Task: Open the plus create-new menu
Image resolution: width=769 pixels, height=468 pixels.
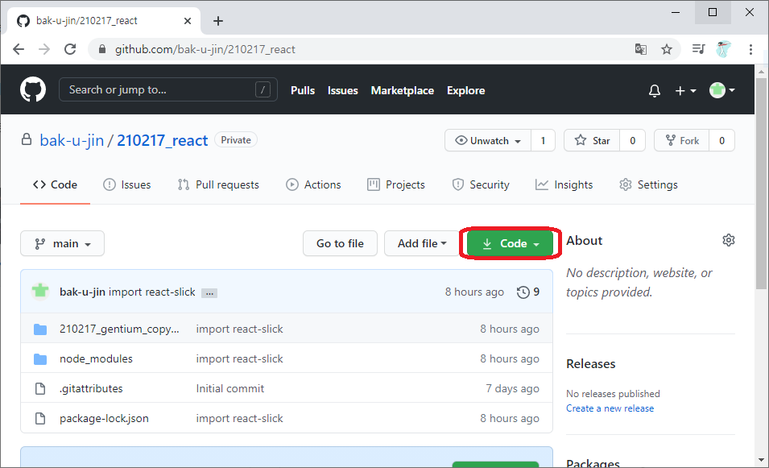Action: click(685, 91)
